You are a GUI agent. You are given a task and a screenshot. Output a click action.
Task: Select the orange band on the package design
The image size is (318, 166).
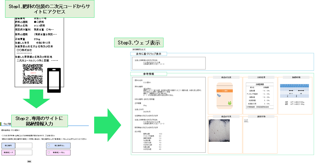coord(224,90)
